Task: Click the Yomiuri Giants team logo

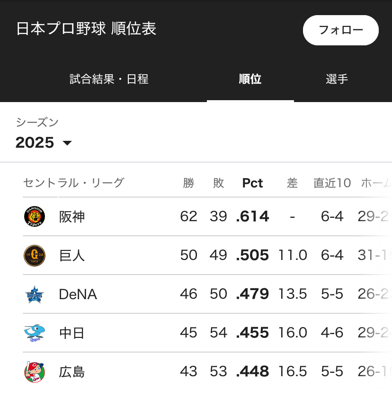Action: click(x=35, y=256)
